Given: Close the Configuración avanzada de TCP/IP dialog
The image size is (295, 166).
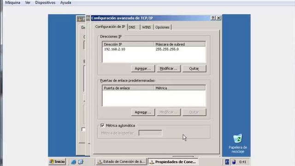Looking at the screenshot, I should (218, 18).
